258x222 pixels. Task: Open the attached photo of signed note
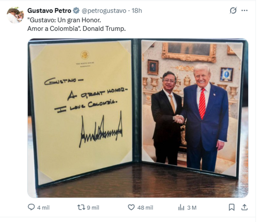[138, 118]
